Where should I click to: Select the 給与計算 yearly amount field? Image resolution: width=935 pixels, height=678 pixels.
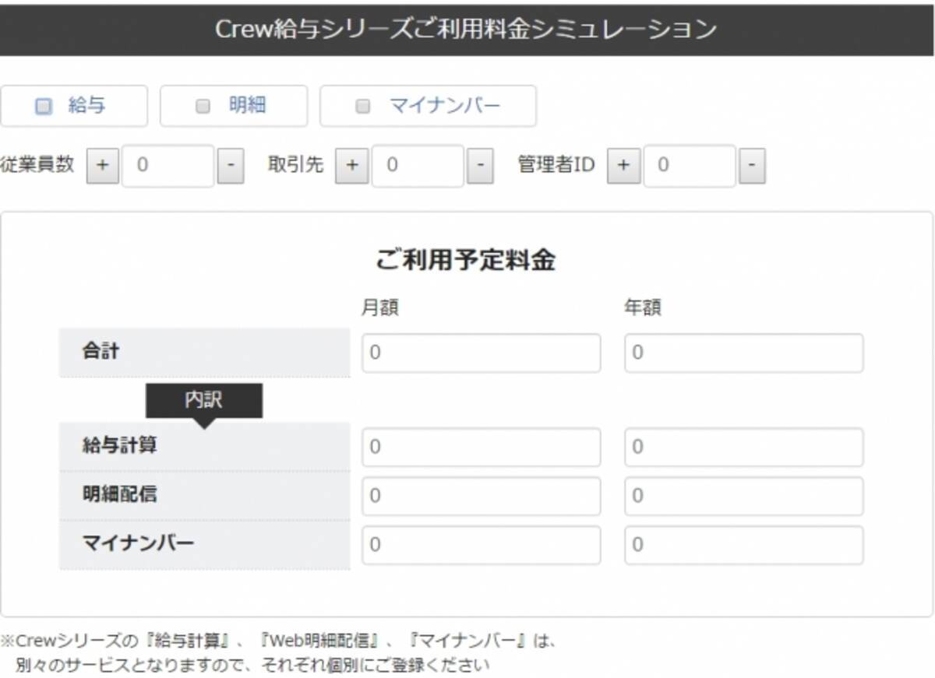[x=743, y=448]
